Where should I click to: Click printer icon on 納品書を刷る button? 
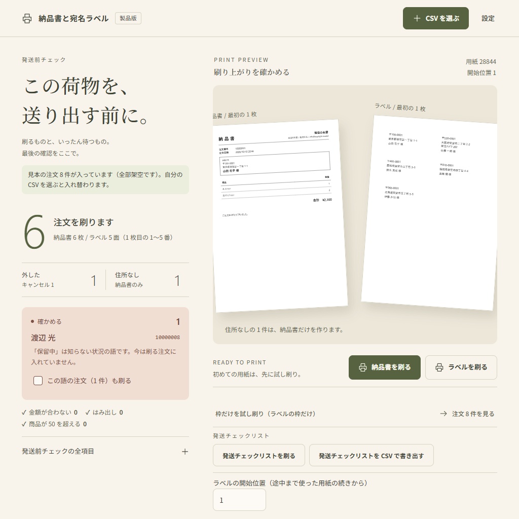(x=363, y=367)
